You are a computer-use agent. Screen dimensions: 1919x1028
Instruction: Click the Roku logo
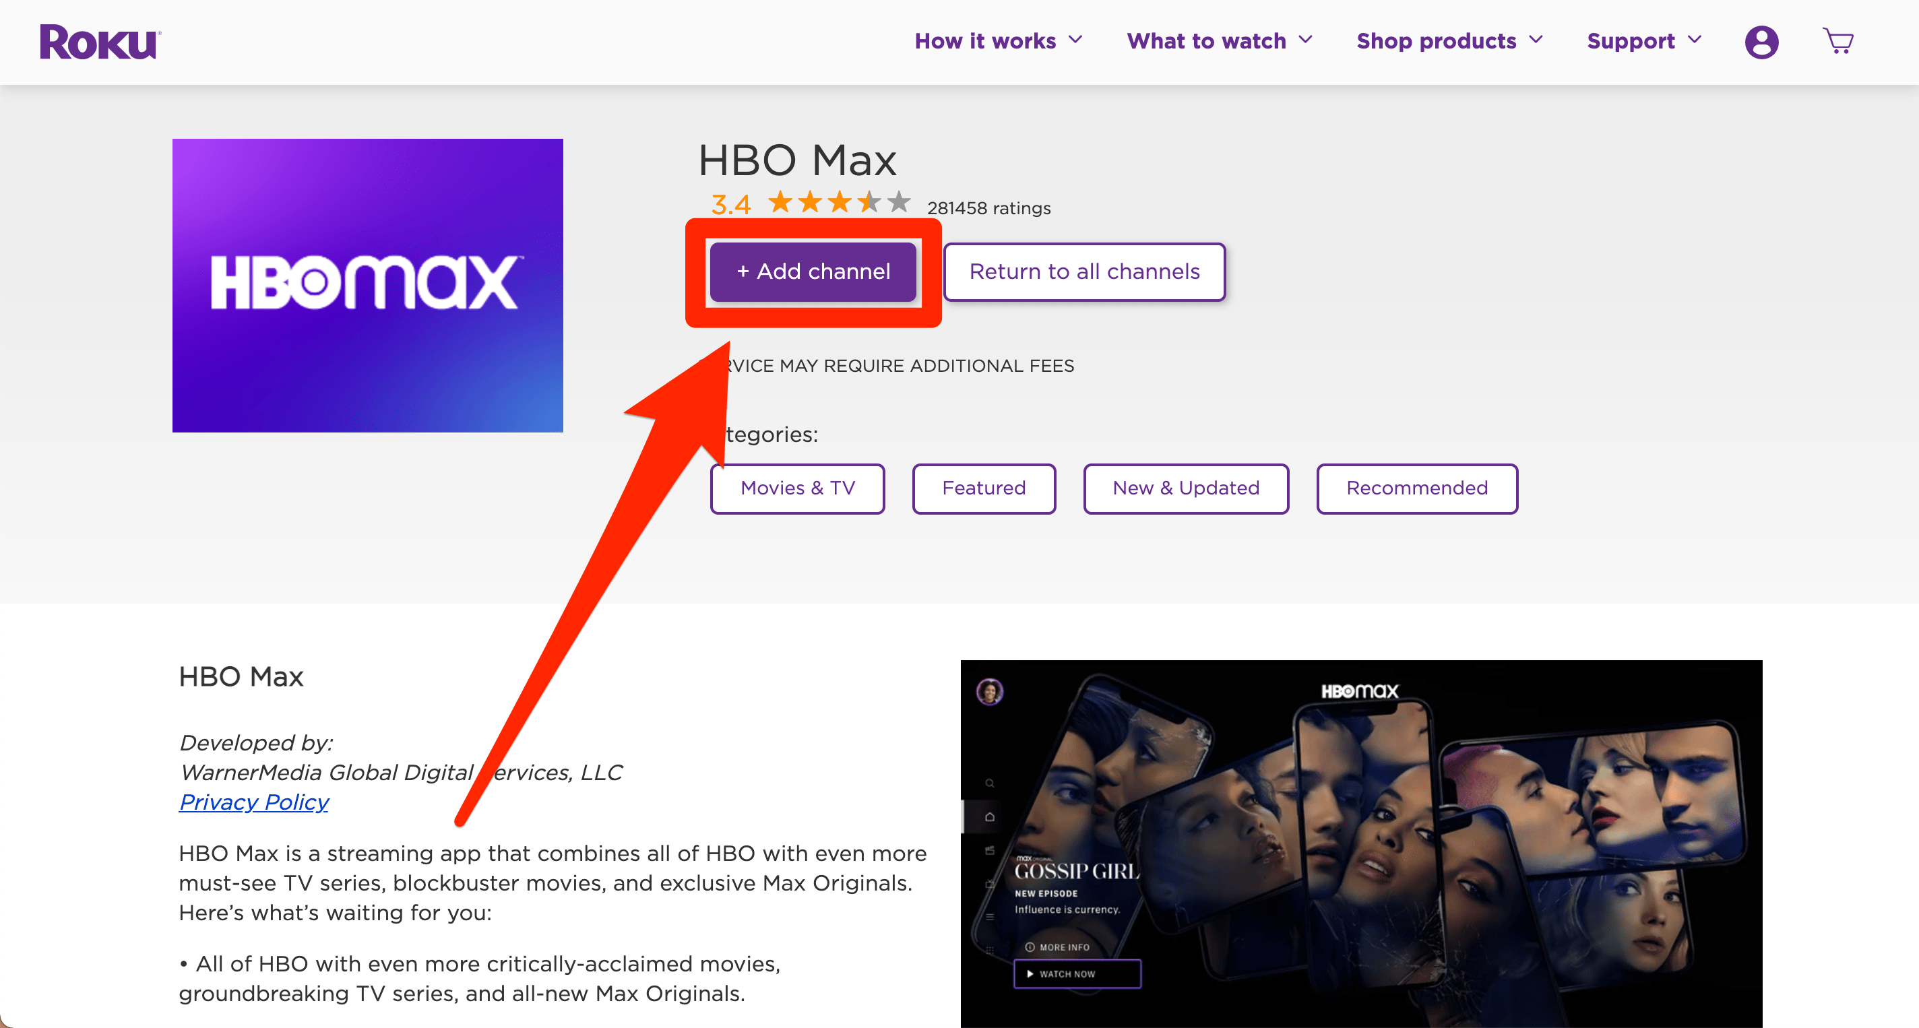point(100,42)
